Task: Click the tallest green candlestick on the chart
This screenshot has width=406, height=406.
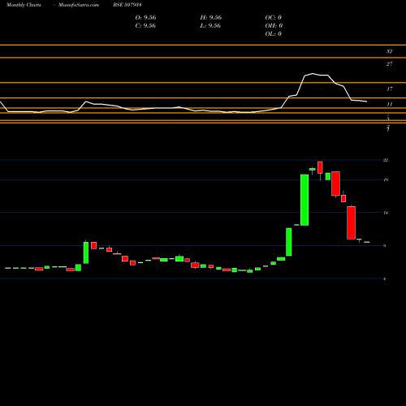Action: click(x=304, y=200)
